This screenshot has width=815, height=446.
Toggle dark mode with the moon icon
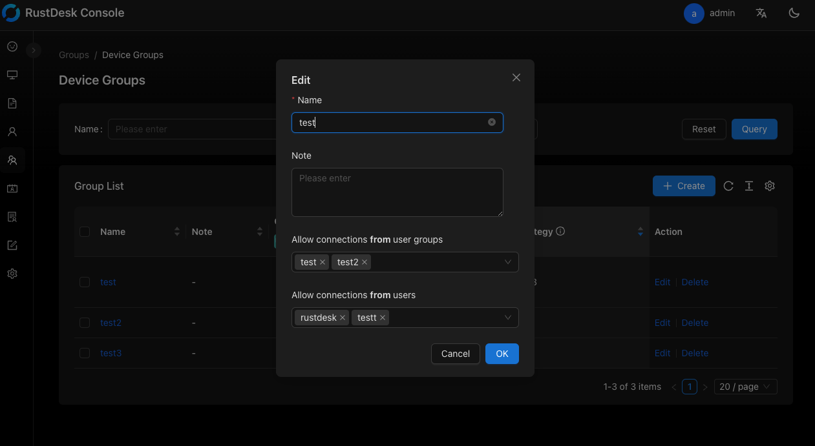tap(794, 13)
